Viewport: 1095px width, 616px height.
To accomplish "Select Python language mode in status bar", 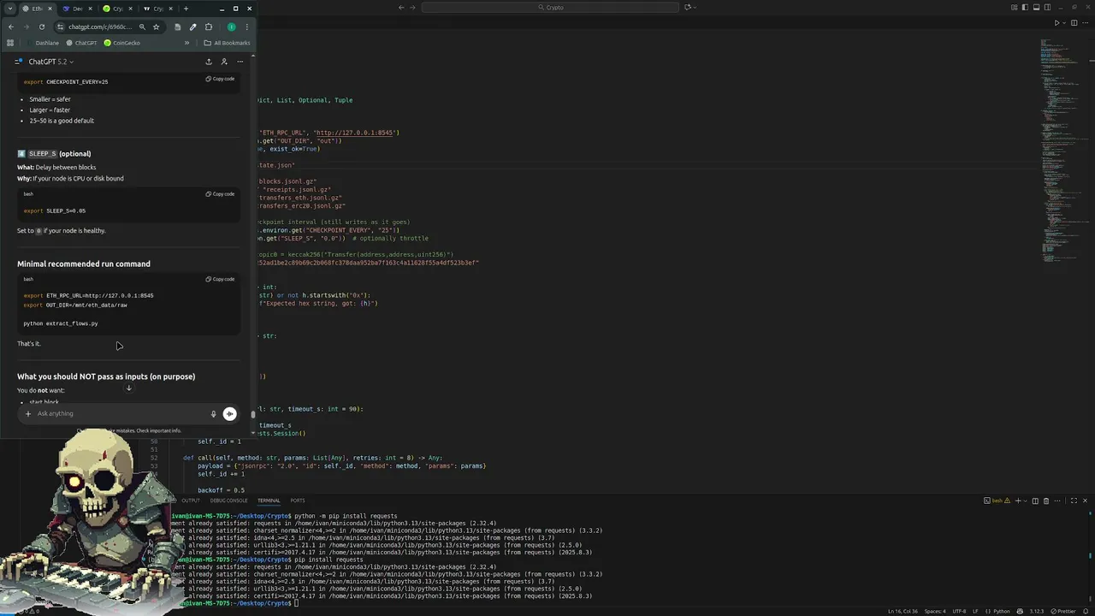I will click(x=1002, y=611).
